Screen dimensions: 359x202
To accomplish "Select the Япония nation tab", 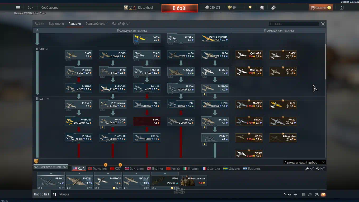I will coord(155,169).
